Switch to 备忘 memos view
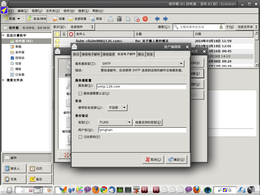Viewport: 260px width, 195px height. point(40,179)
